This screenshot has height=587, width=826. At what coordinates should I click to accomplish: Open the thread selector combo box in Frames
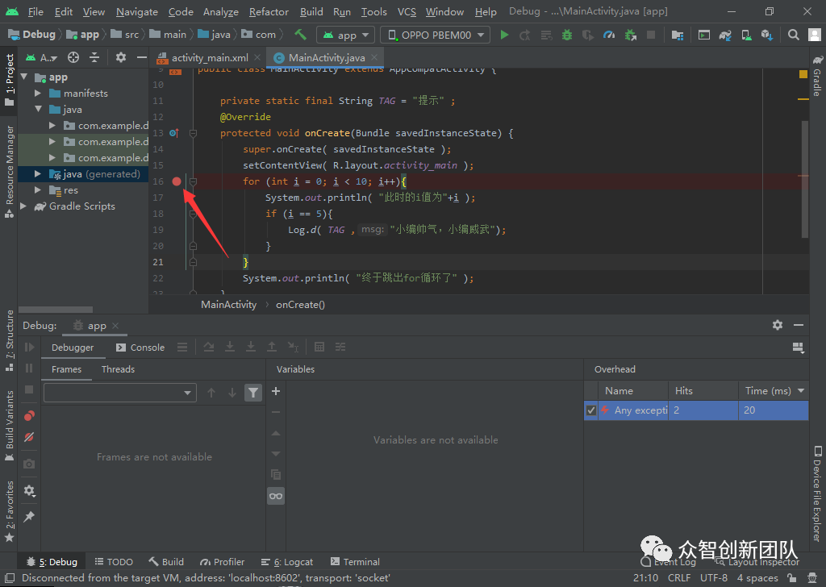(x=120, y=393)
